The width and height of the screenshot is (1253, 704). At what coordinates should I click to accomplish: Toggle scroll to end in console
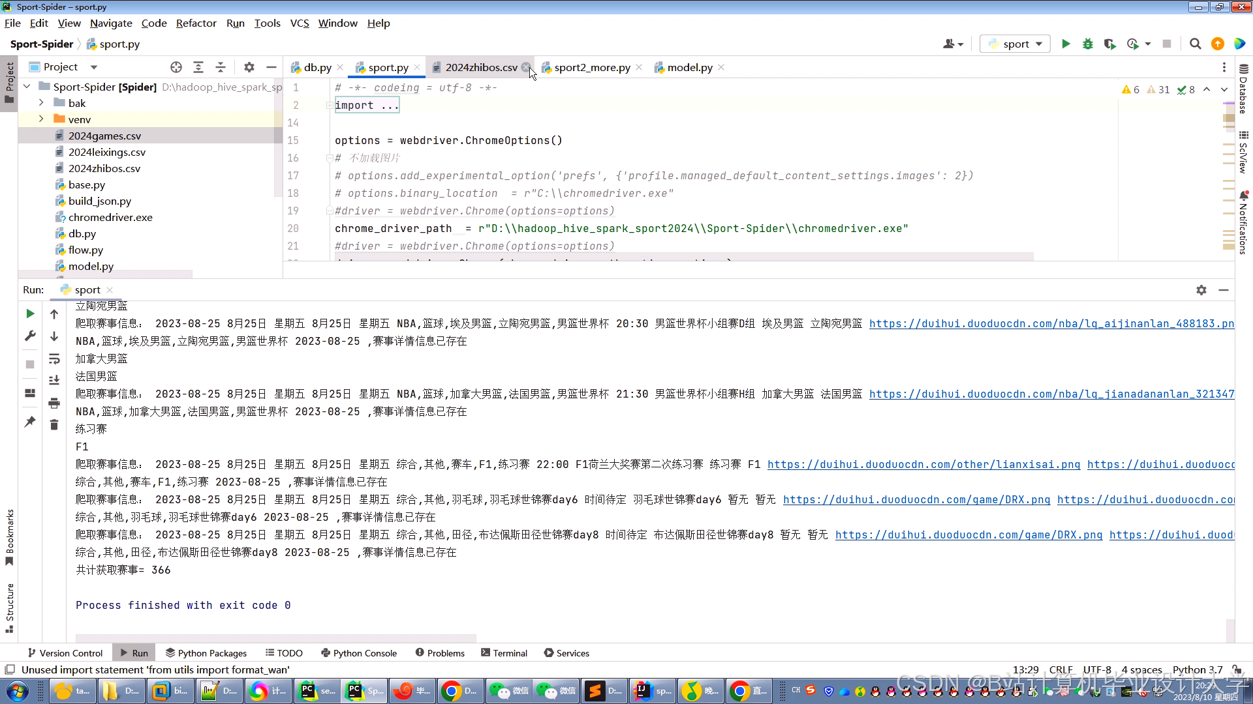(x=54, y=381)
